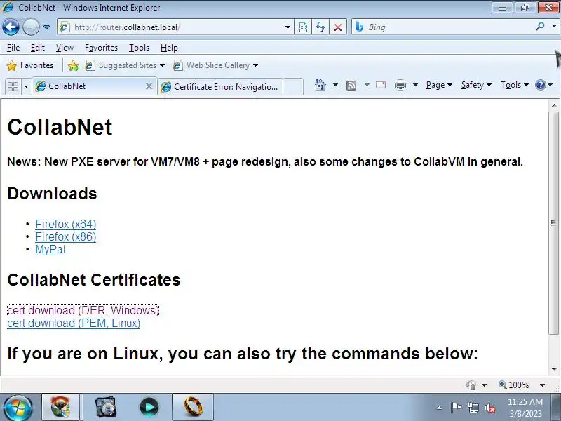This screenshot has height=421, width=561.
Task: Open the gold ring taskbar icon
Action: click(x=193, y=407)
